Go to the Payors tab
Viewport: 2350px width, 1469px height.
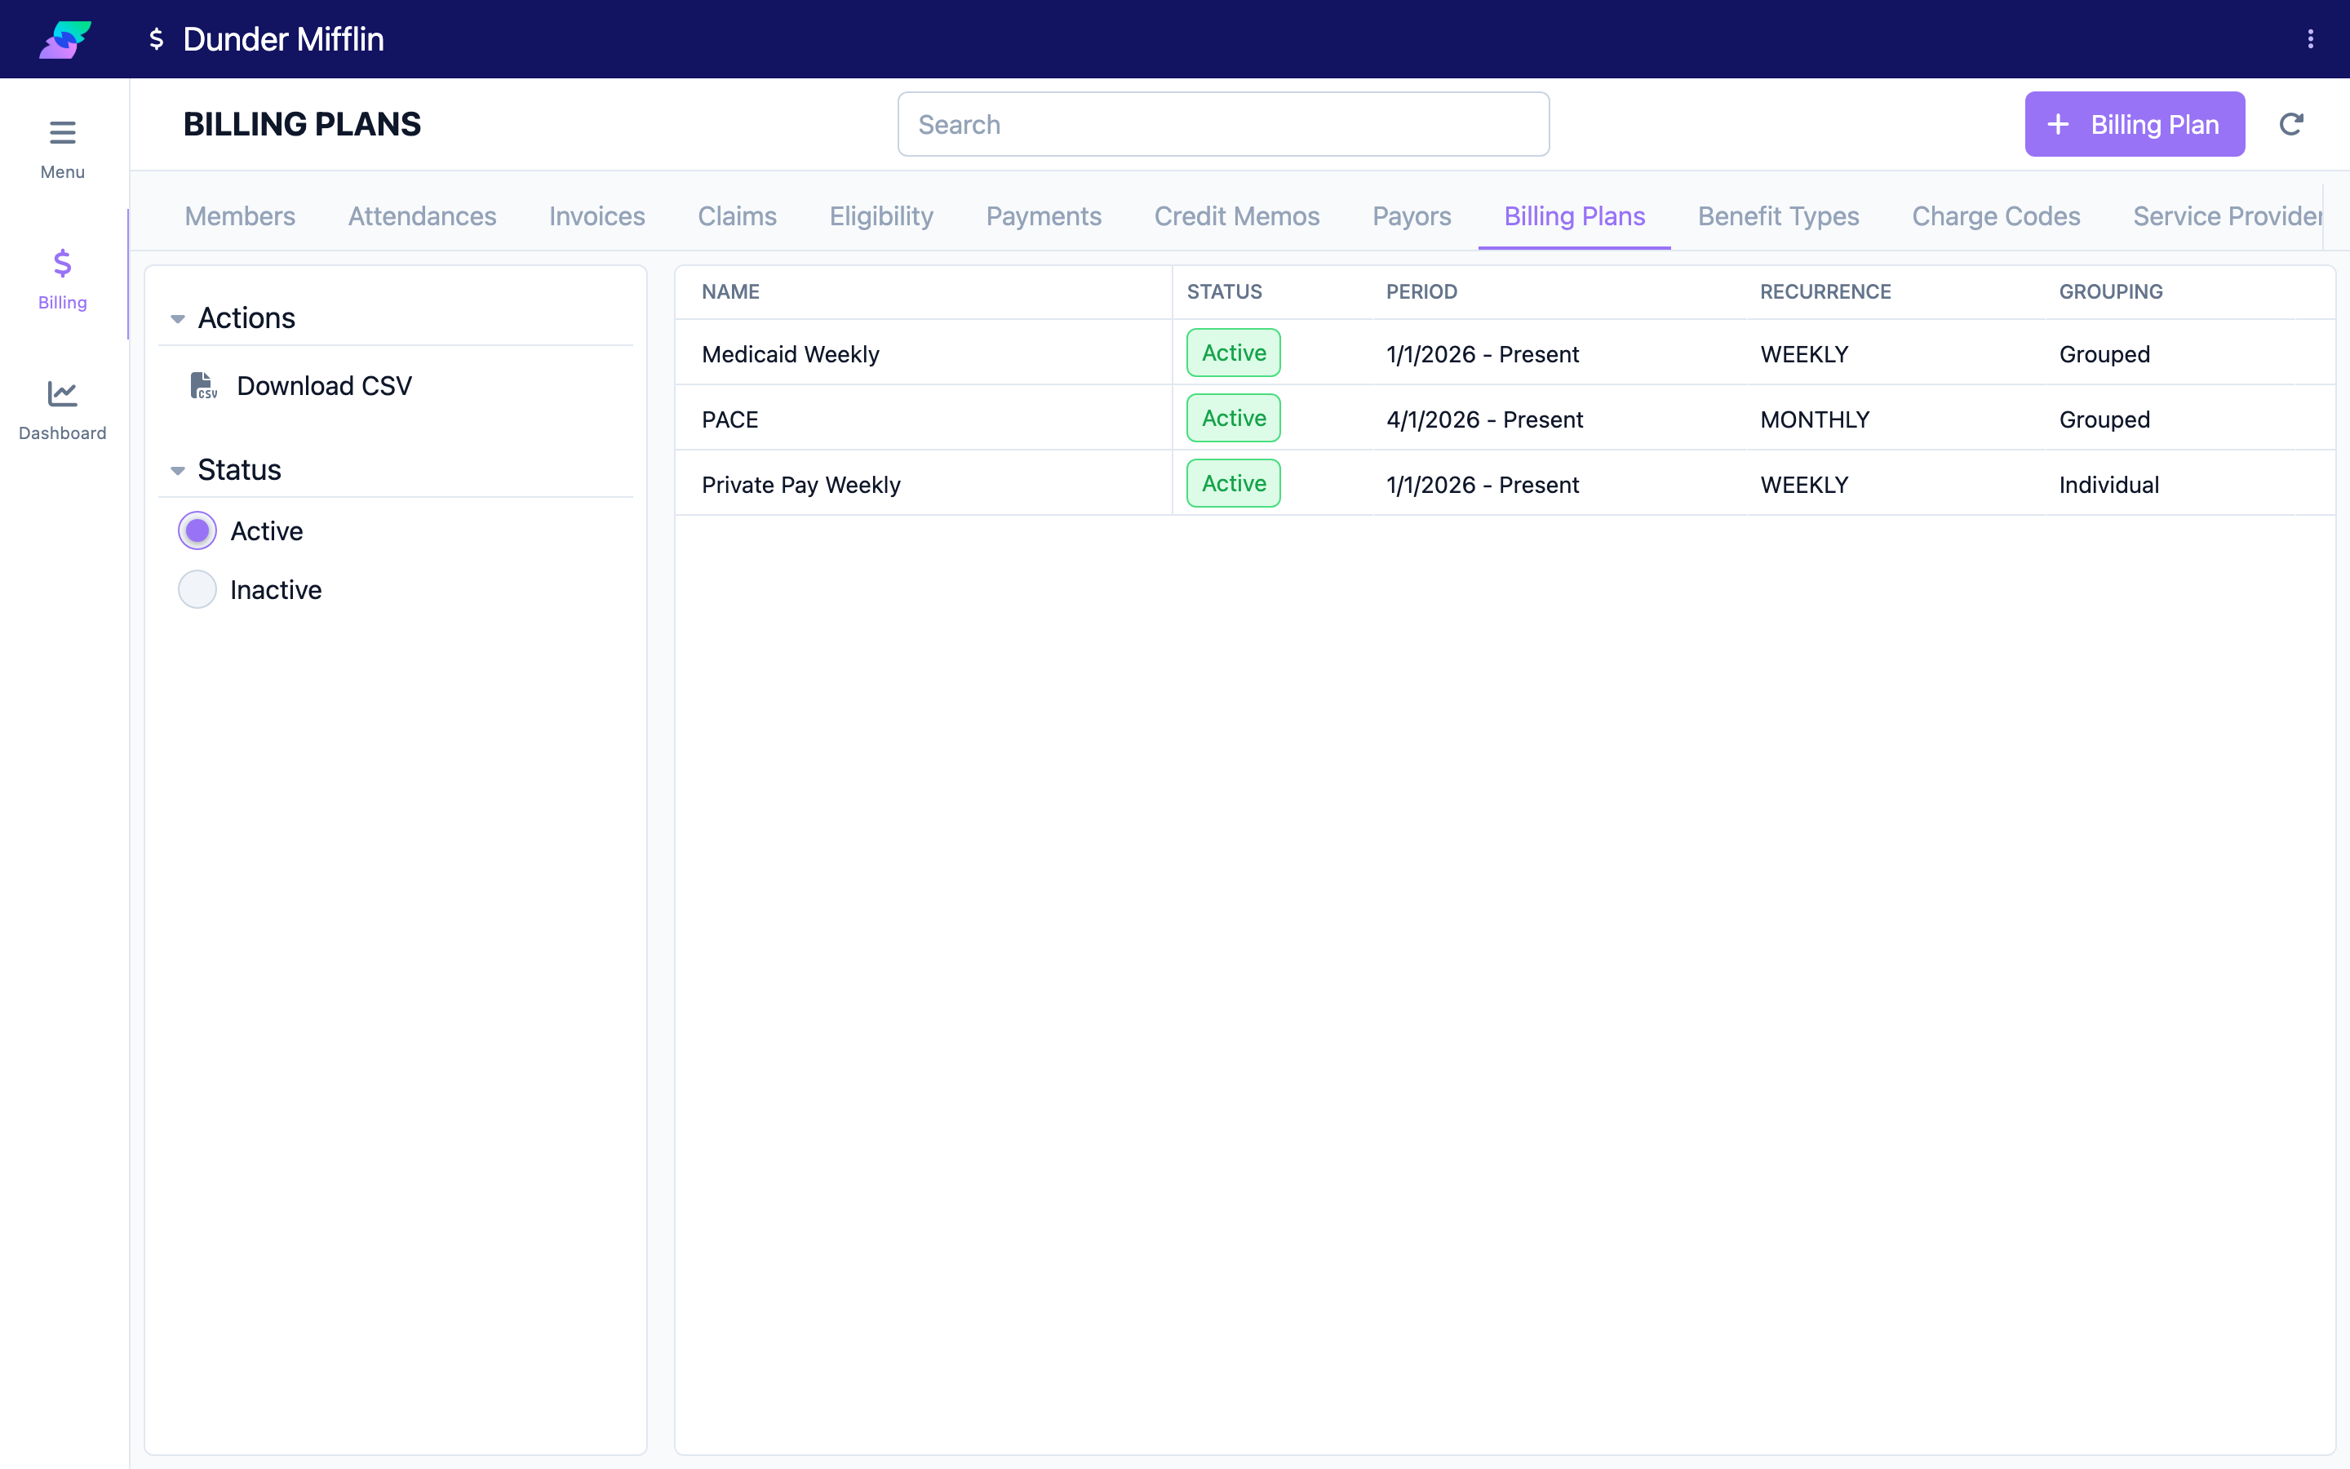[x=1411, y=215]
